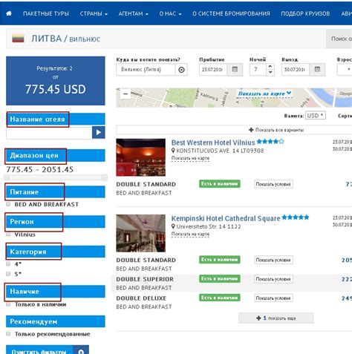Open the Kempinski Hotel Cathedral Square link
The height and width of the screenshot is (354, 352).
click(x=226, y=218)
